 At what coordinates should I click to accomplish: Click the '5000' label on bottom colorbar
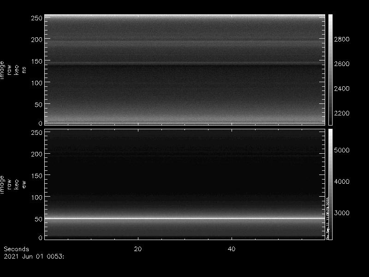[x=342, y=150]
